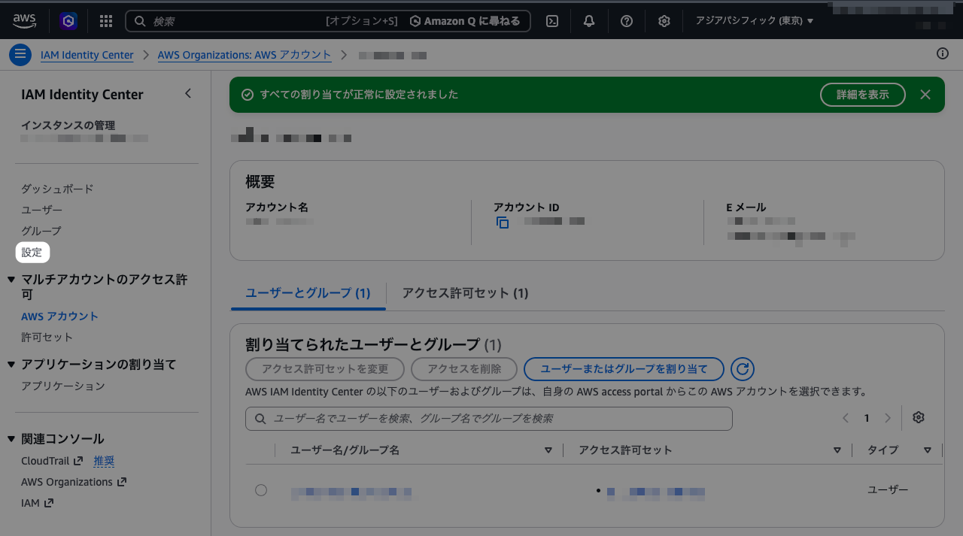Image resolution: width=963 pixels, height=536 pixels.
Task: Collapse the マルチアカウントのアクセス許可 section
Action: (11, 280)
